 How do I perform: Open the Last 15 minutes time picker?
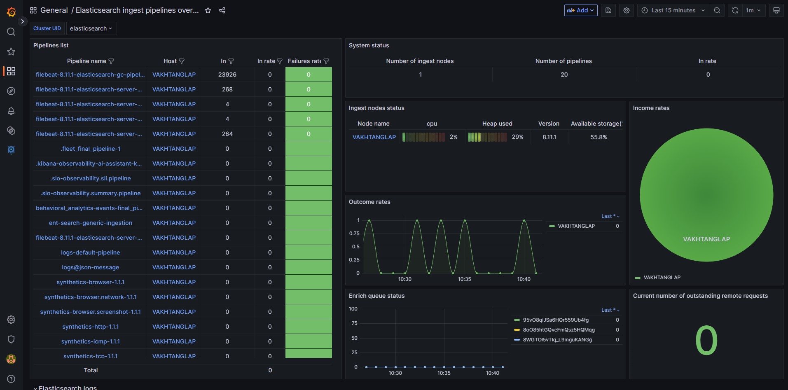(x=673, y=10)
